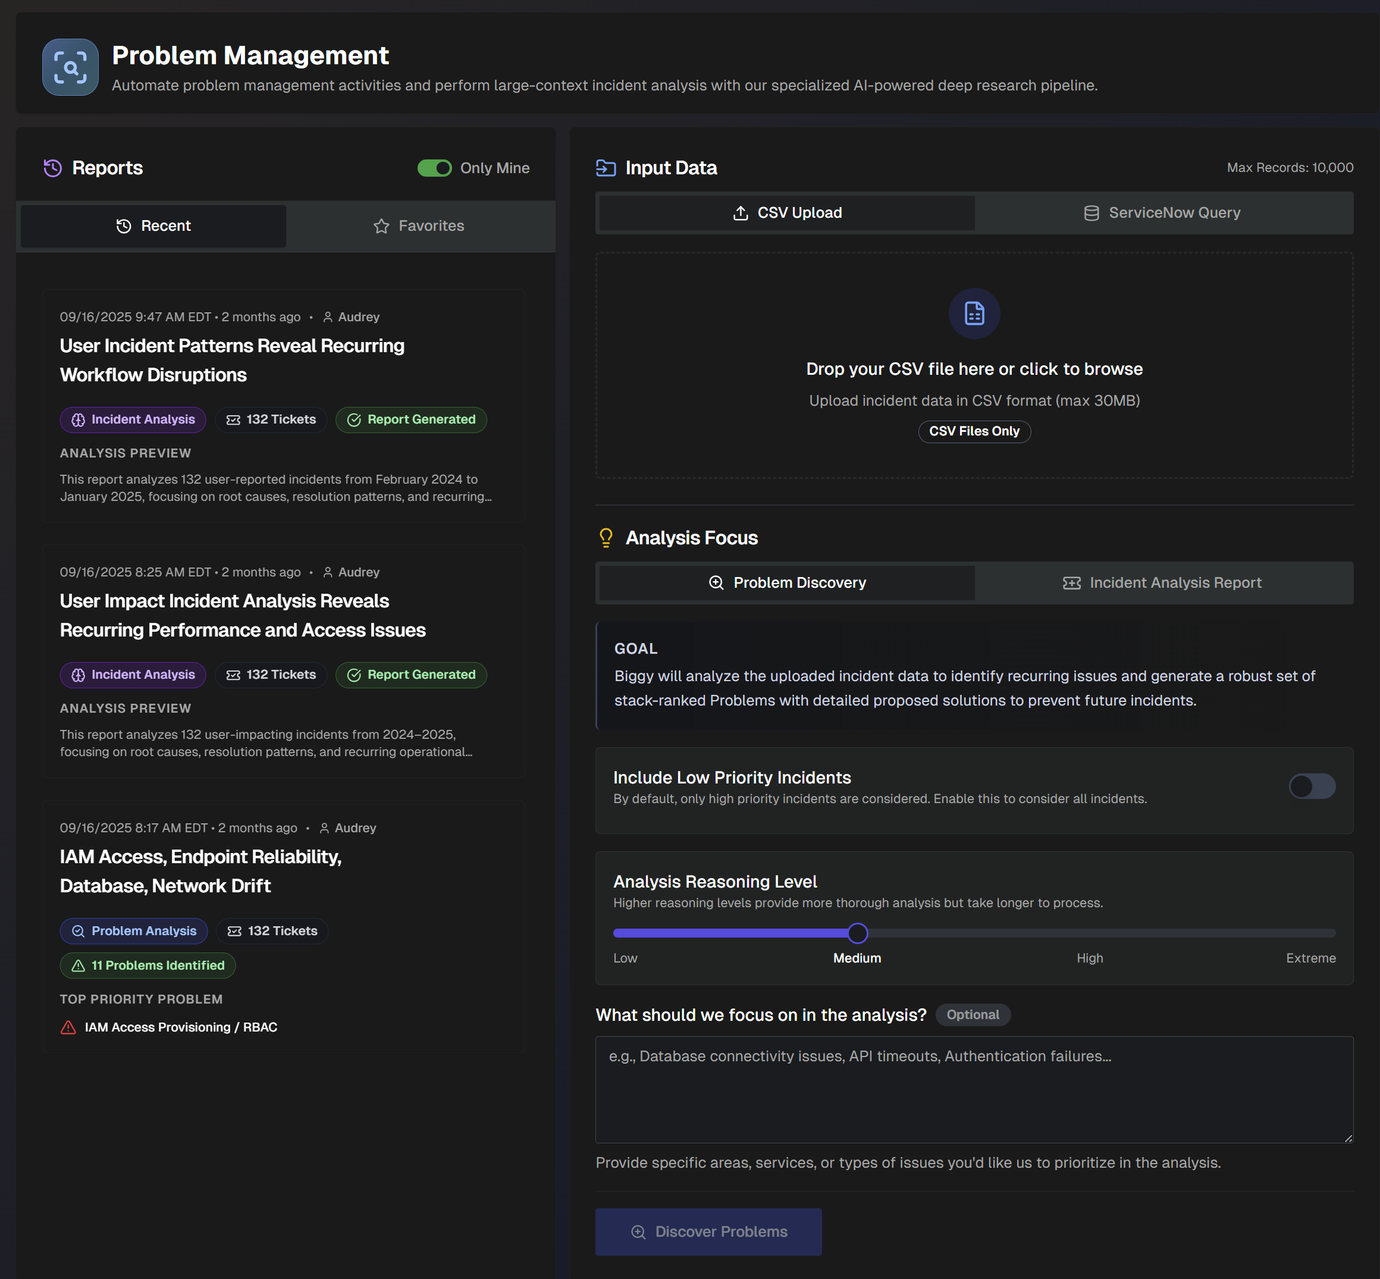Select the ServiceNow Query tab
Screen dimensions: 1380x1279
coord(1163,213)
